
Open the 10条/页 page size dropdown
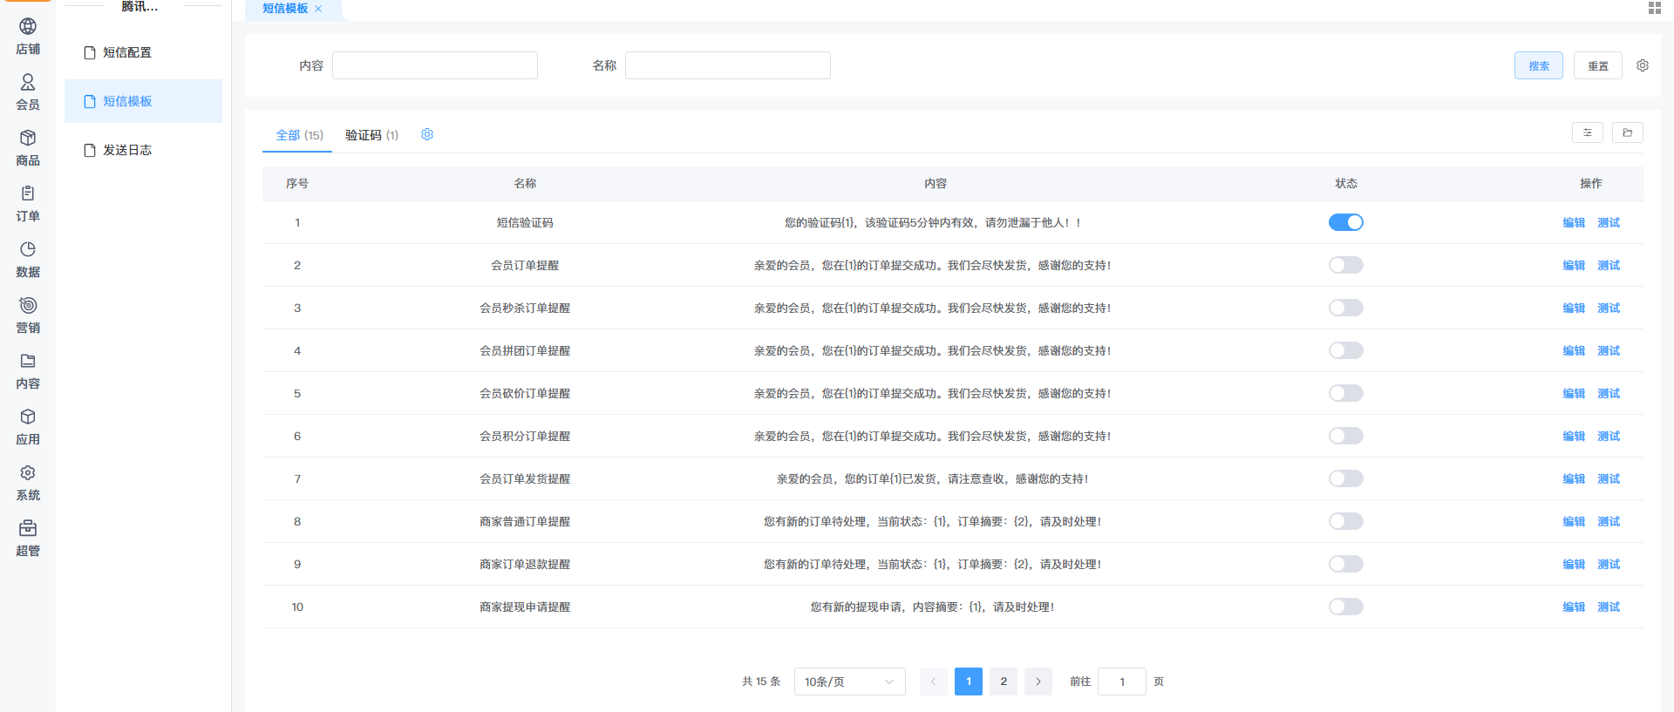point(850,681)
